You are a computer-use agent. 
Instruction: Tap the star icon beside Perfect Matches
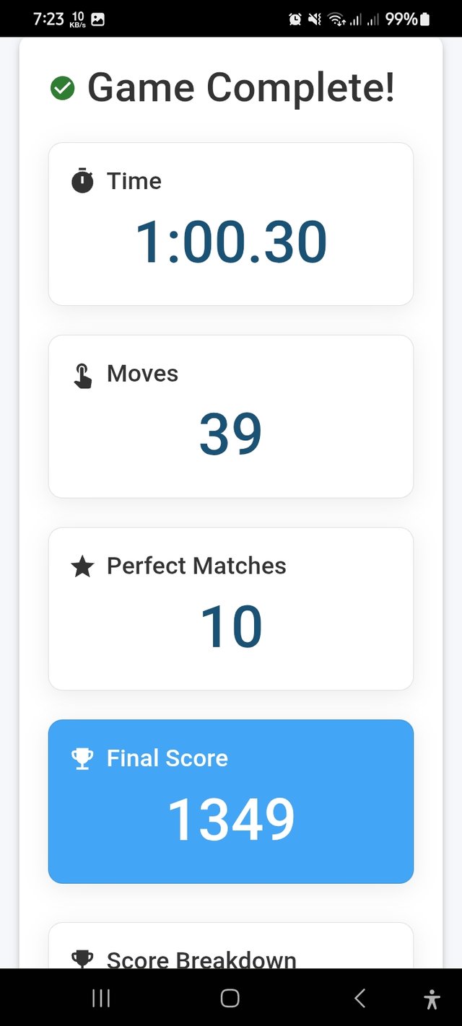pos(83,567)
